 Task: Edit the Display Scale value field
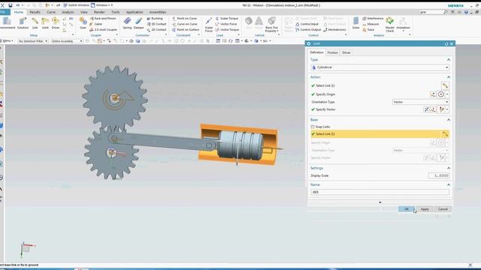click(x=439, y=175)
